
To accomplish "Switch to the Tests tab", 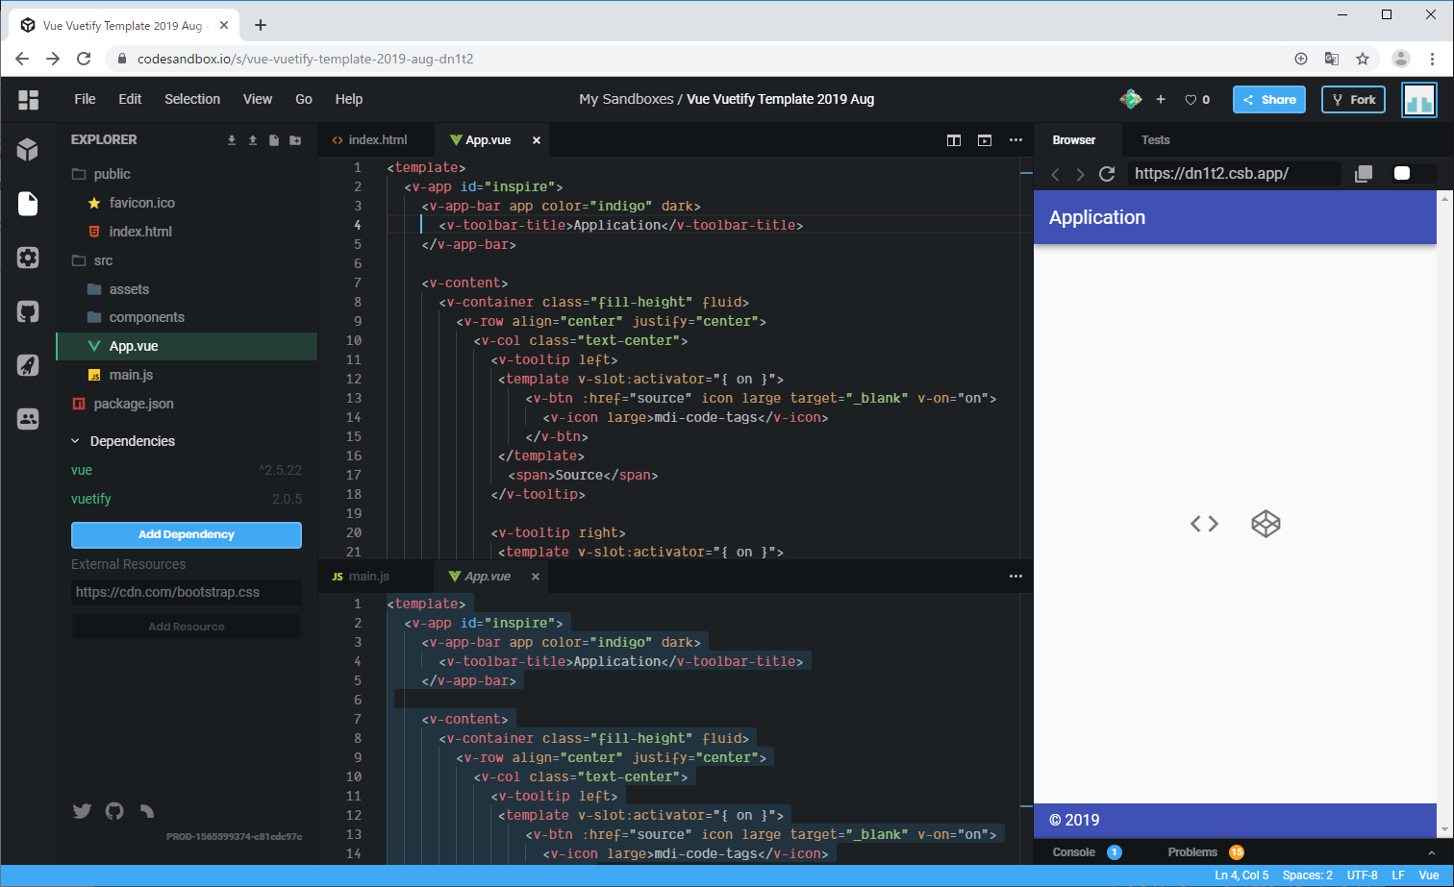I will [x=1155, y=140].
